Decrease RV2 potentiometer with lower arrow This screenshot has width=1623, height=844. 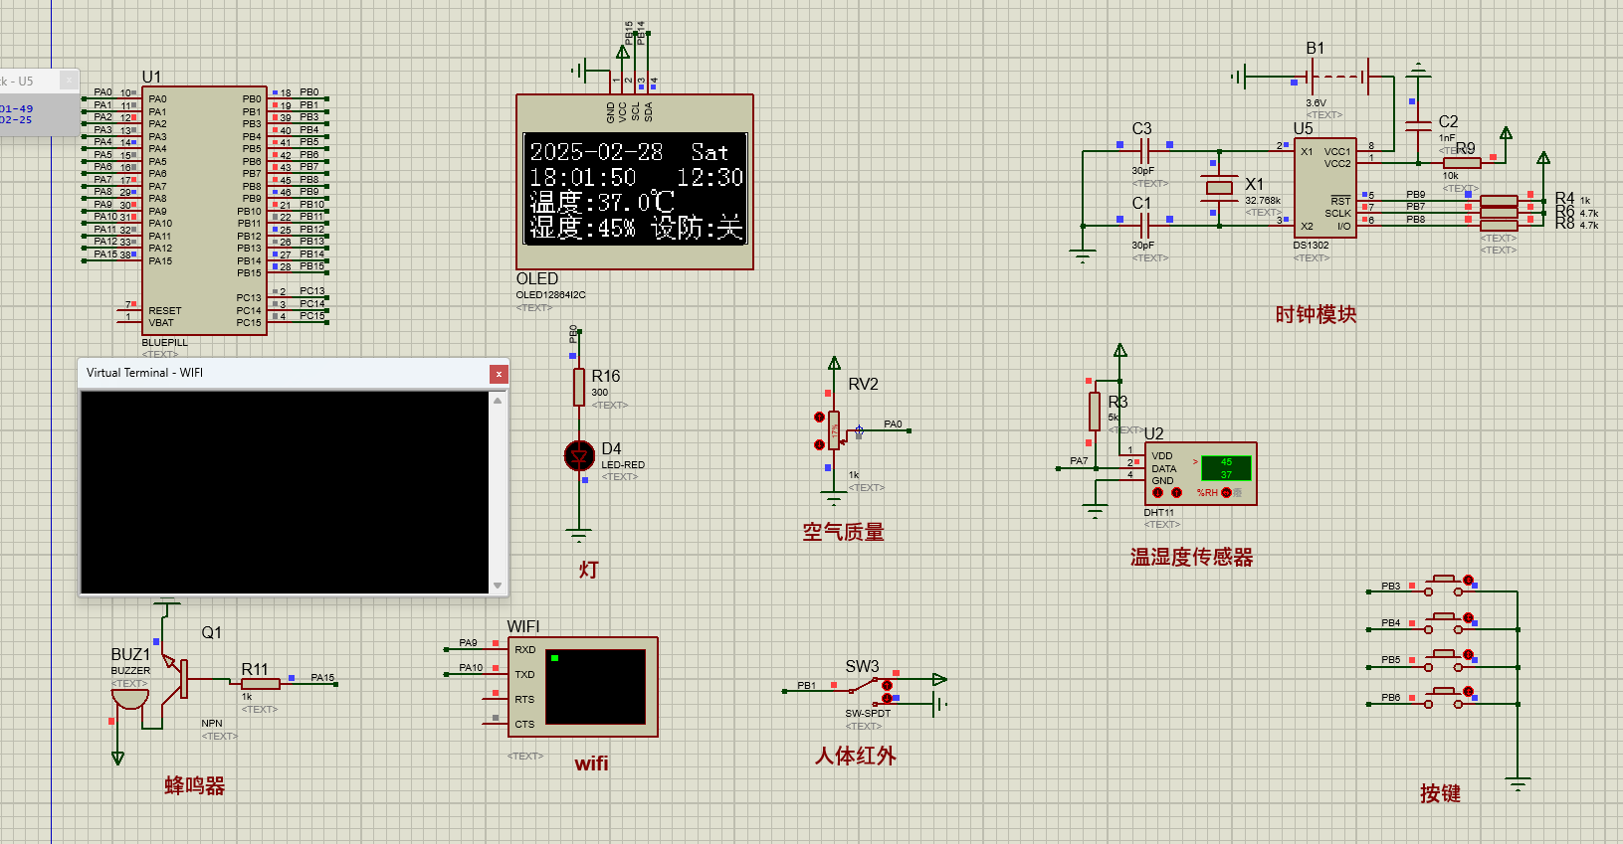[x=820, y=444]
